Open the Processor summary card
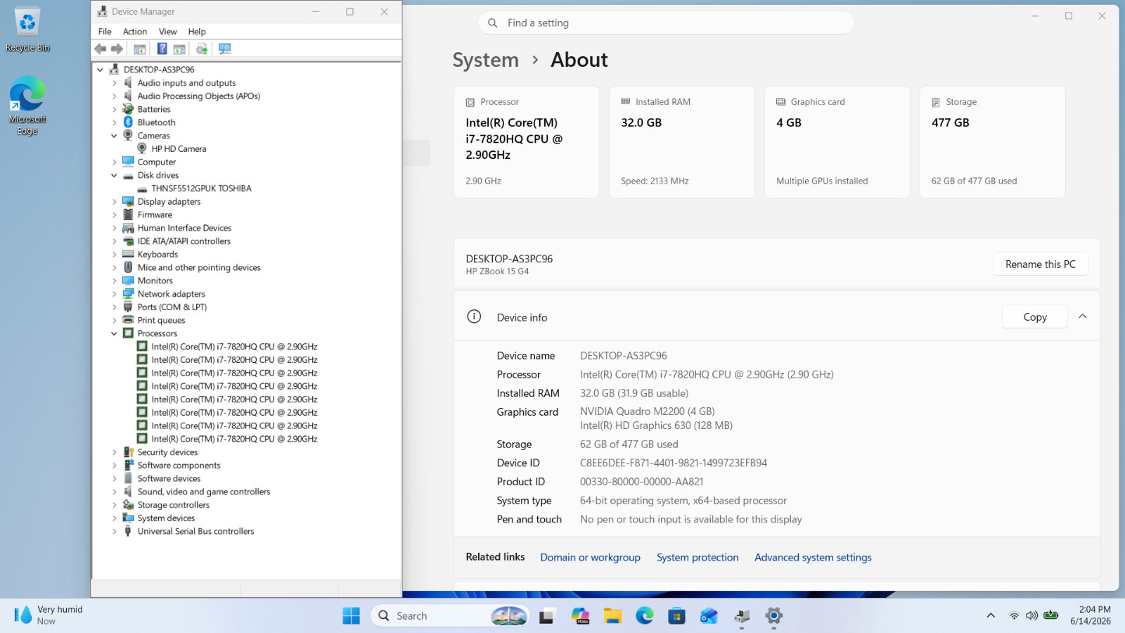This screenshot has height=633, width=1125. click(527, 142)
